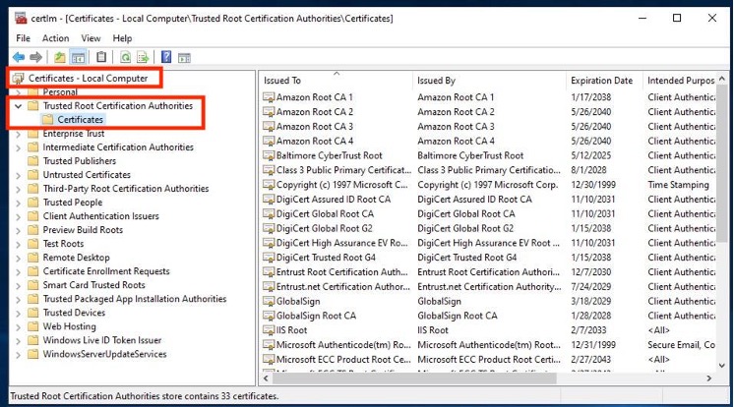
Task: Expand the Untrusted Certificates node arrow
Action: pos(19,175)
